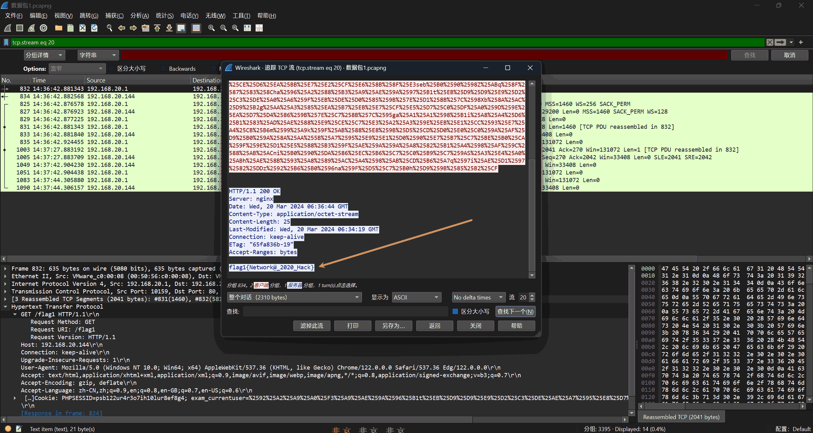
Task: Open the 统计(S) menu
Action: 165,16
